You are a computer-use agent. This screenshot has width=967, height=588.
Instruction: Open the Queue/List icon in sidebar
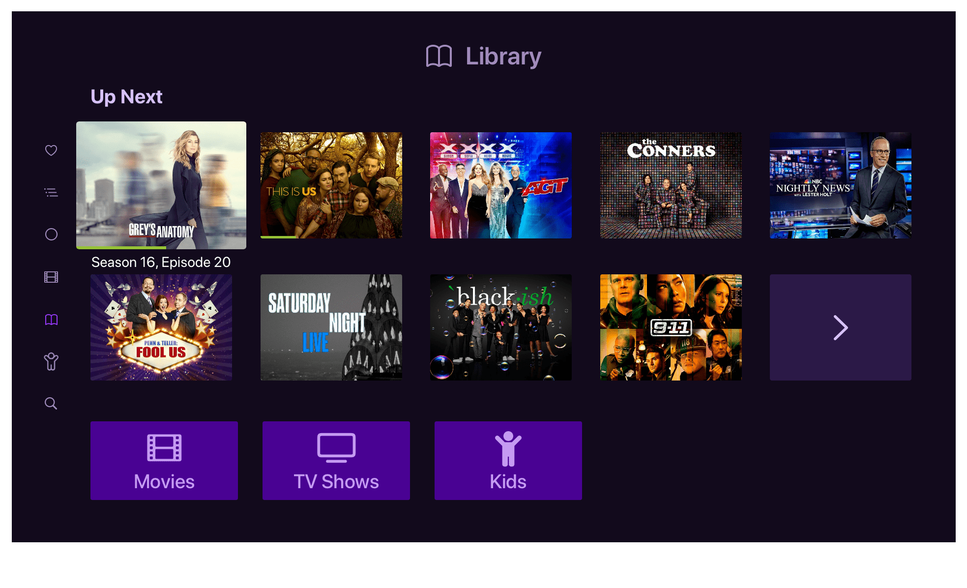[x=52, y=192]
